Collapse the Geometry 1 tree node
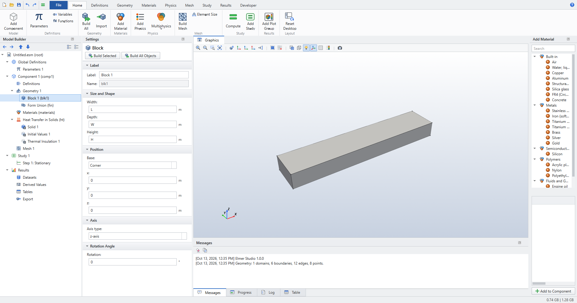The height and width of the screenshot is (303, 577). (x=12, y=91)
